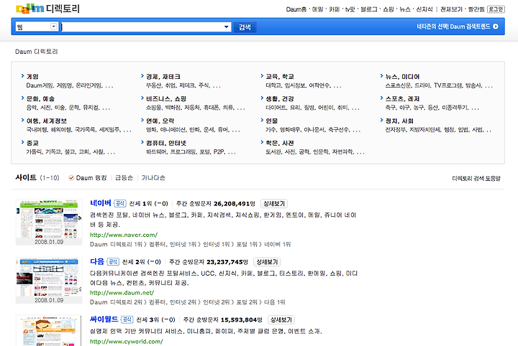Open the 네이버 site title link
This screenshot has height=346, width=518.
[101, 203]
